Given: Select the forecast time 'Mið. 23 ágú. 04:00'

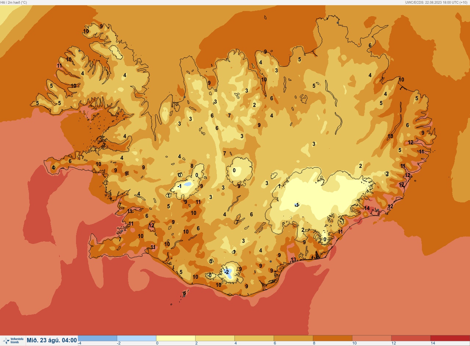Looking at the screenshot, I should coord(52,340).
